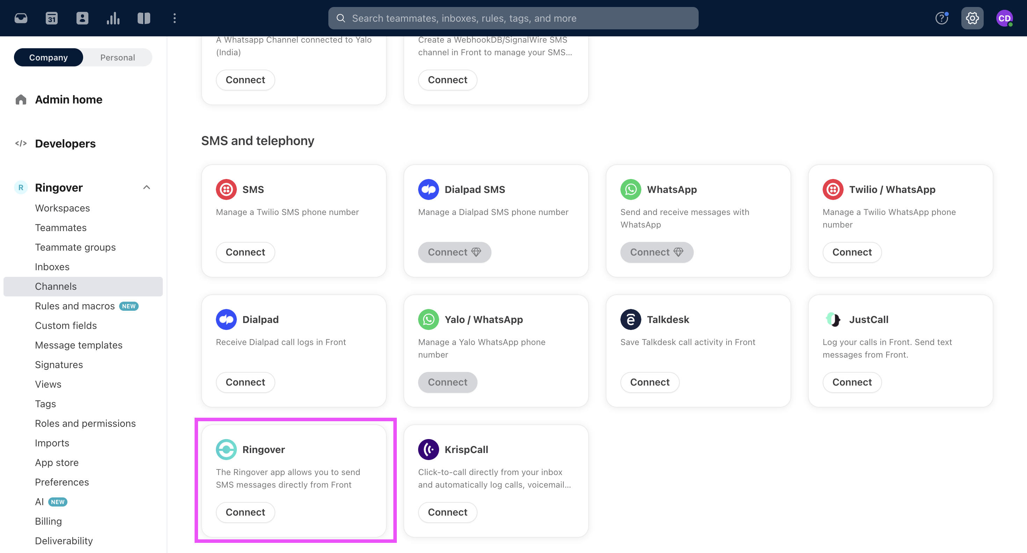Connect the Twilio SMS channel
1027x553 pixels.
245,252
